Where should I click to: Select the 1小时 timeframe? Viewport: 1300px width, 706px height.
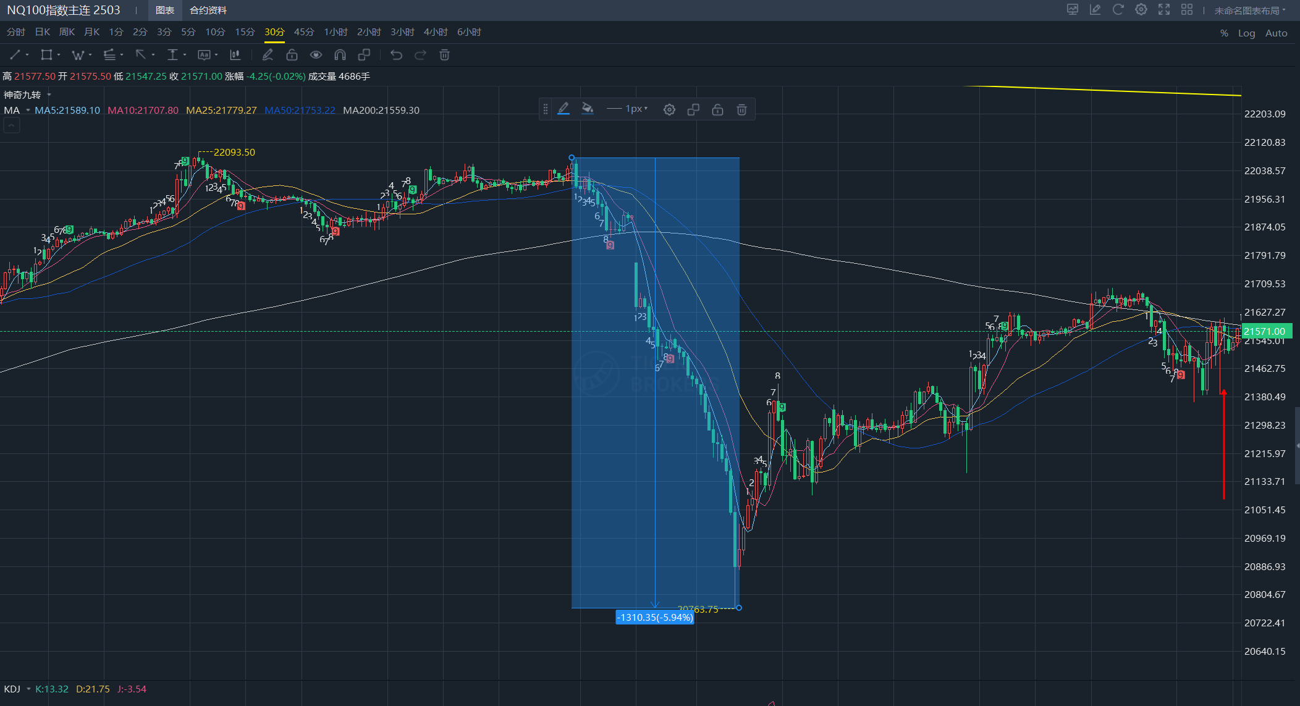click(x=336, y=32)
